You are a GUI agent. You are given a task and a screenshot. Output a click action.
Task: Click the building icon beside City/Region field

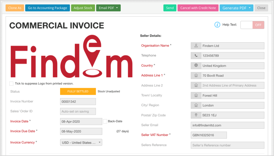point(196,105)
